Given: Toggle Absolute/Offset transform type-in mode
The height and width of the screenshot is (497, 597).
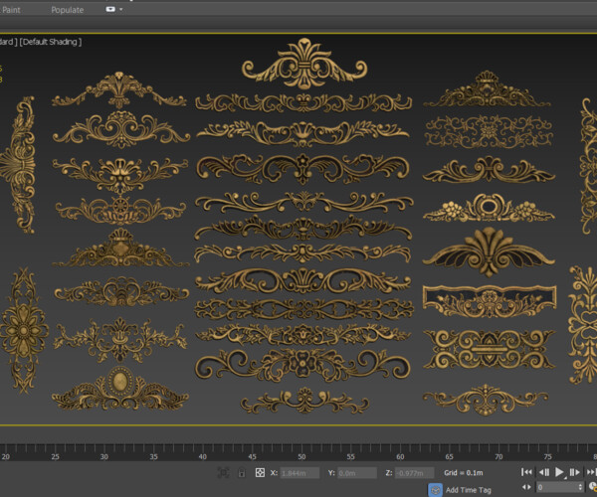Looking at the screenshot, I should pyautogui.click(x=260, y=473).
